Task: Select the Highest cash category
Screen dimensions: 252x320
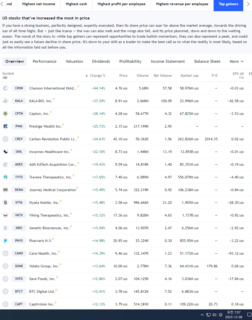Action: pos(76,4)
